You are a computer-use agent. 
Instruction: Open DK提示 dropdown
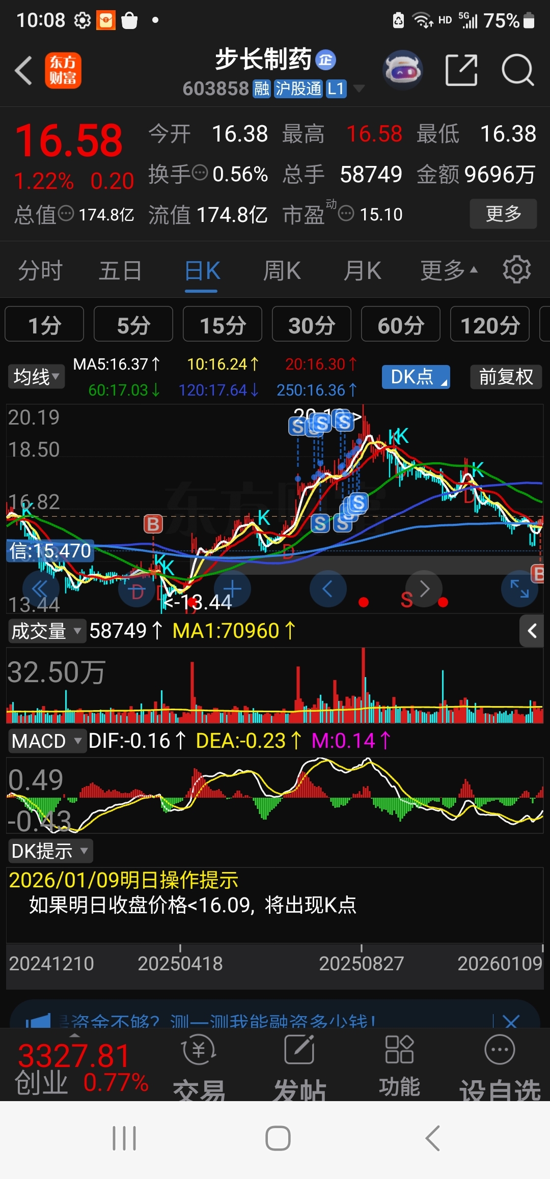pyautogui.click(x=50, y=851)
